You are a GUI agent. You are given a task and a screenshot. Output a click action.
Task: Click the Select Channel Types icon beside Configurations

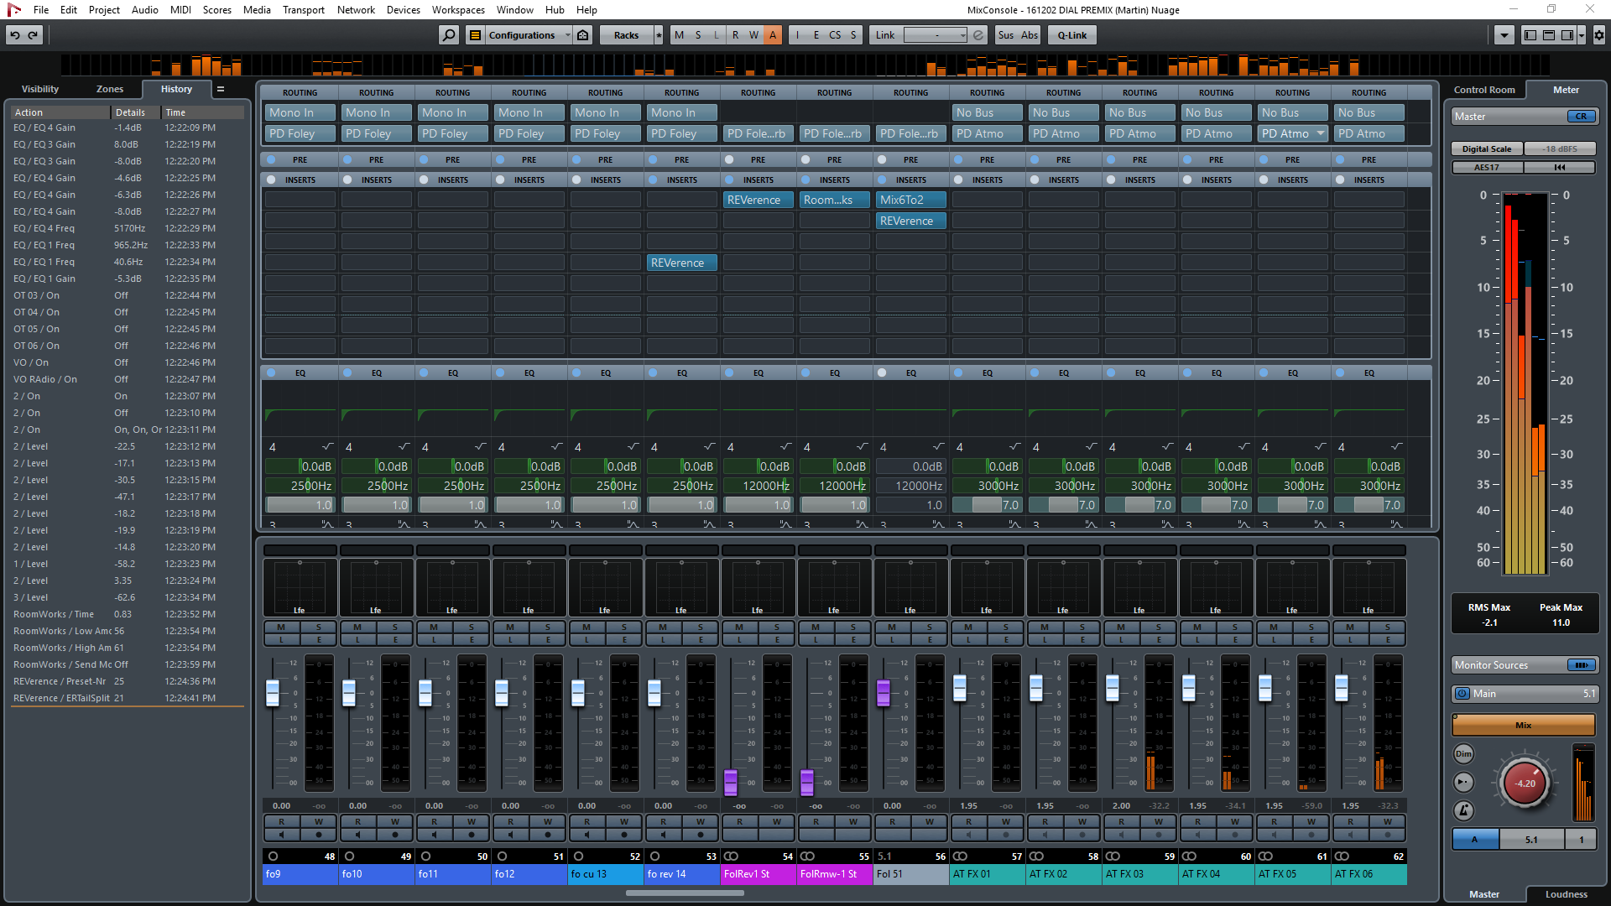473,35
